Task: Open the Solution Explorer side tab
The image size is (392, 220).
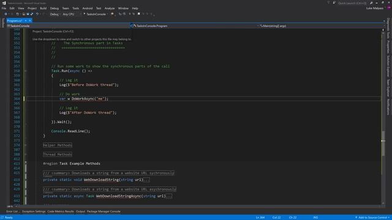Action: click(x=388, y=67)
